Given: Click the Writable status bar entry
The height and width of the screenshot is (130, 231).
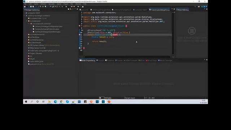Looking at the screenshot, I should [108, 98].
